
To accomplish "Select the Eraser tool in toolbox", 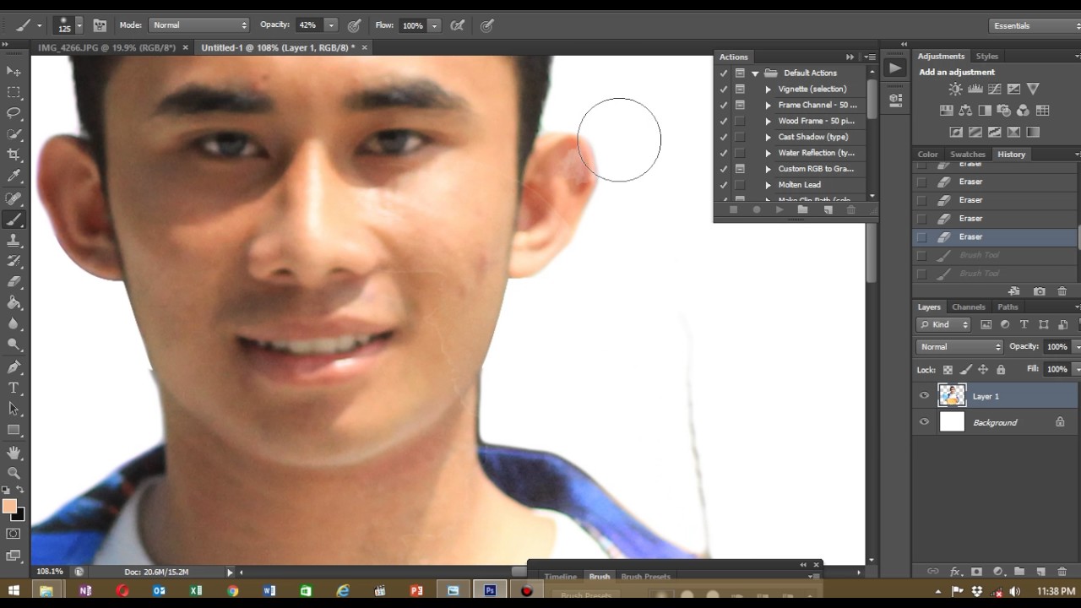I will point(14,283).
